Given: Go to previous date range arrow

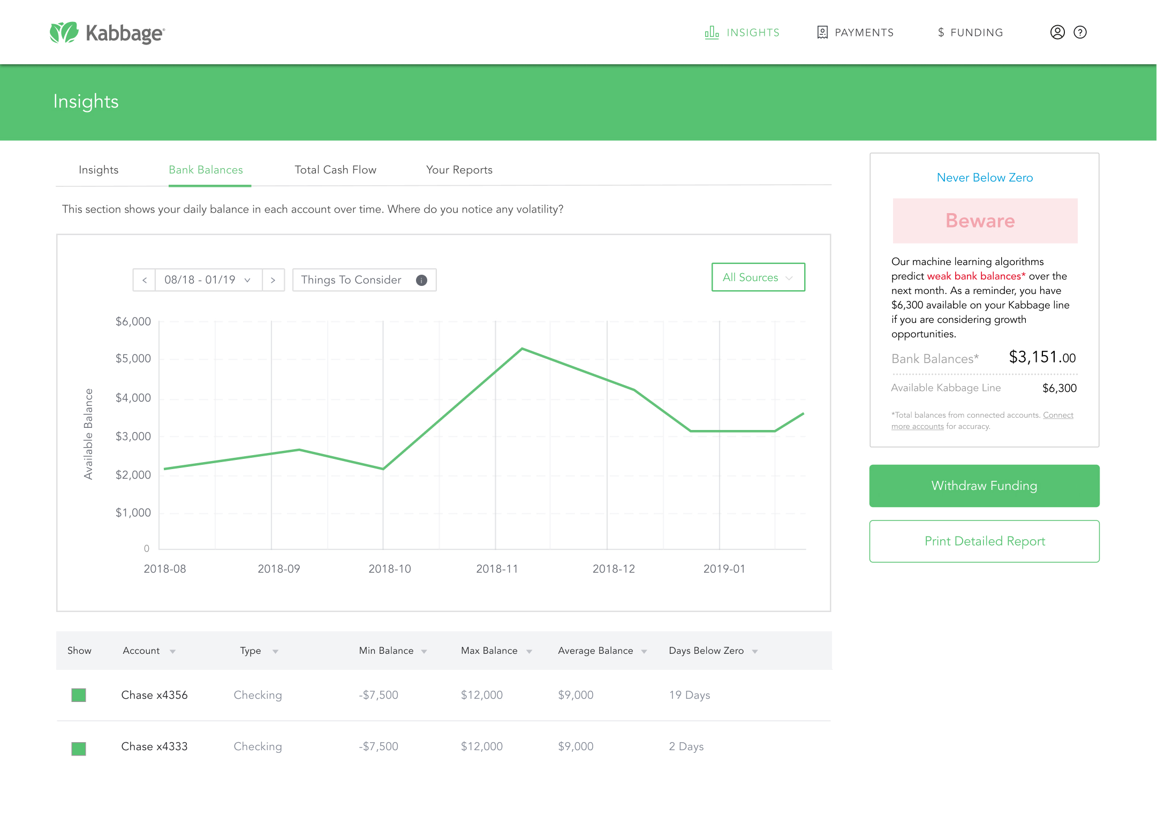Looking at the screenshot, I should tap(145, 280).
